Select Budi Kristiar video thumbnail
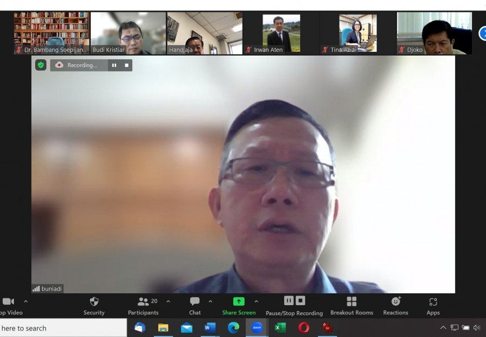The image size is (486, 337). pyautogui.click(x=128, y=33)
